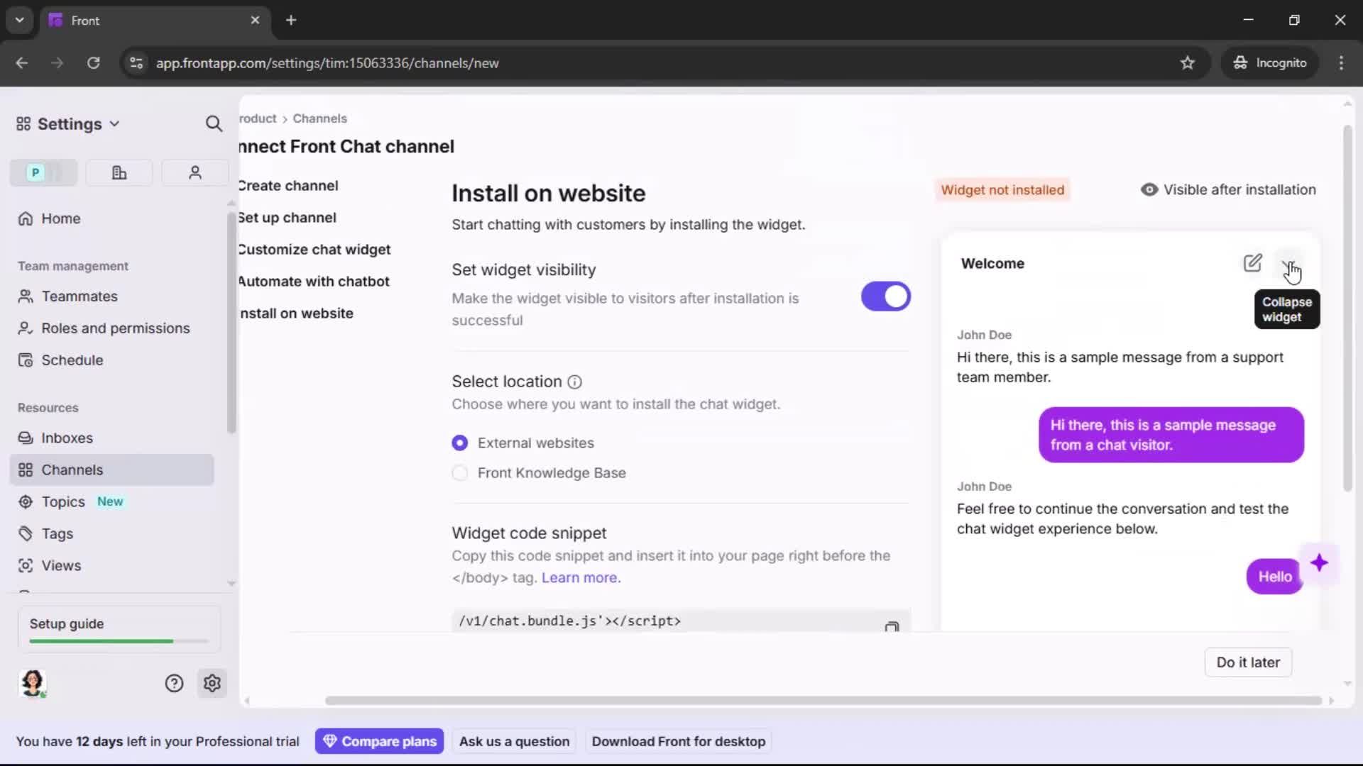Screen dimensions: 1363x766
Task: Click the settings gear icon at bottom left
Action: click(212, 683)
